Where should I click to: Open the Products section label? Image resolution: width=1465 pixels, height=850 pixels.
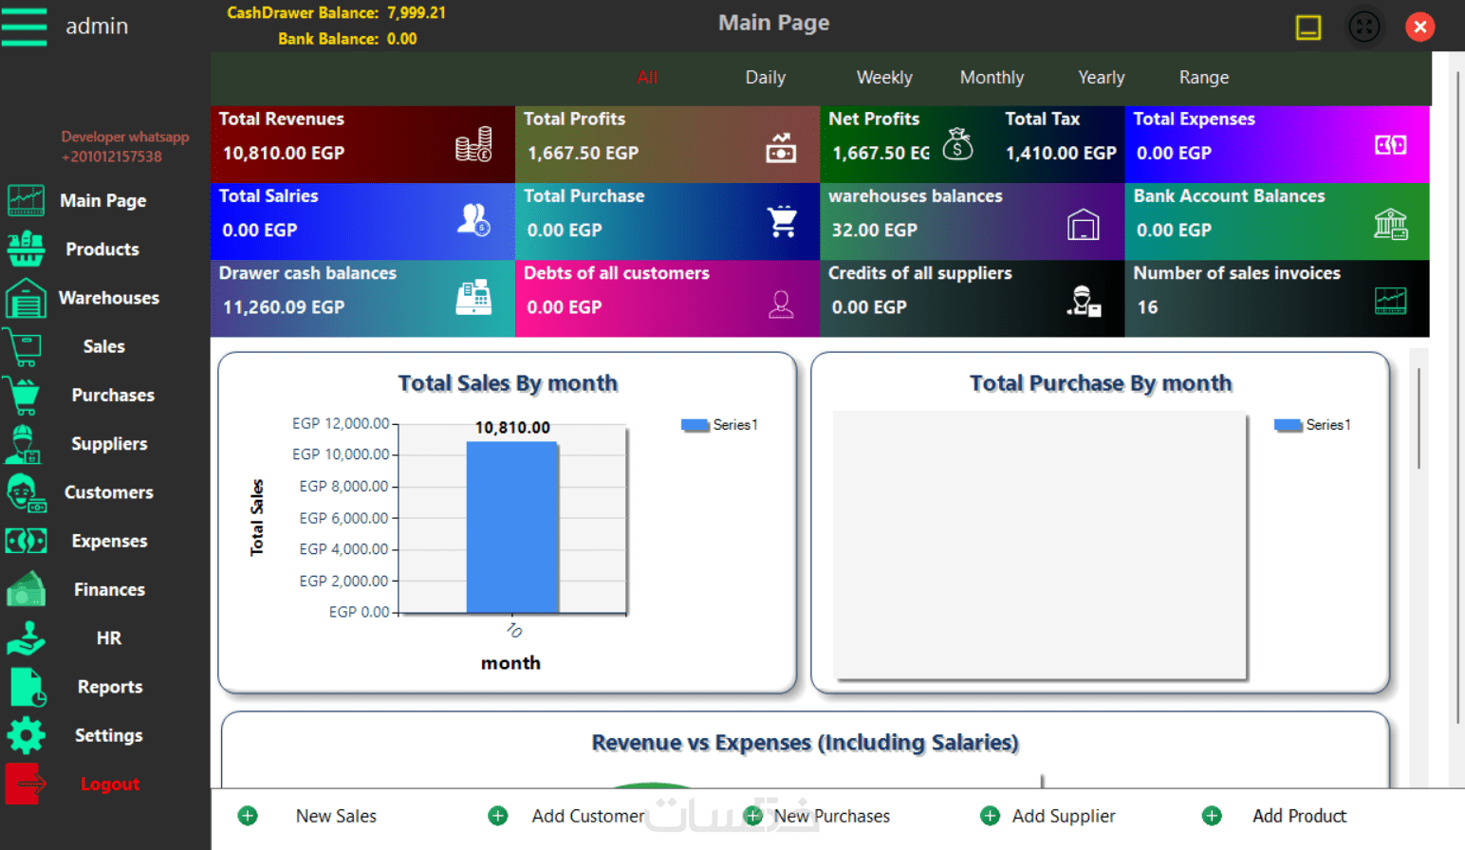102,249
